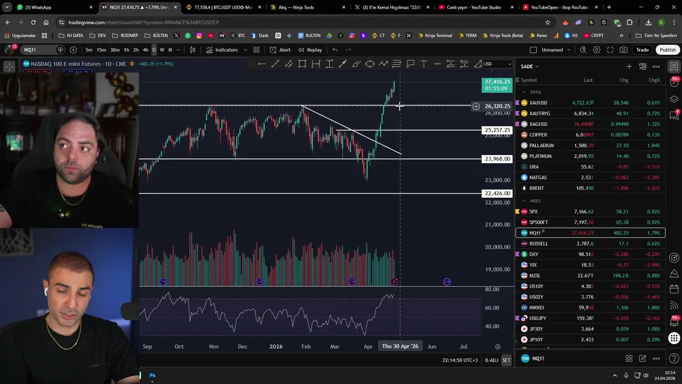Image resolution: width=682 pixels, height=384 pixels.
Task: Open Ninja Terminal bookmark
Action: (x=435, y=36)
